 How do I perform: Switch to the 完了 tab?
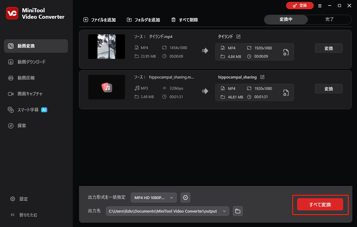pos(330,19)
